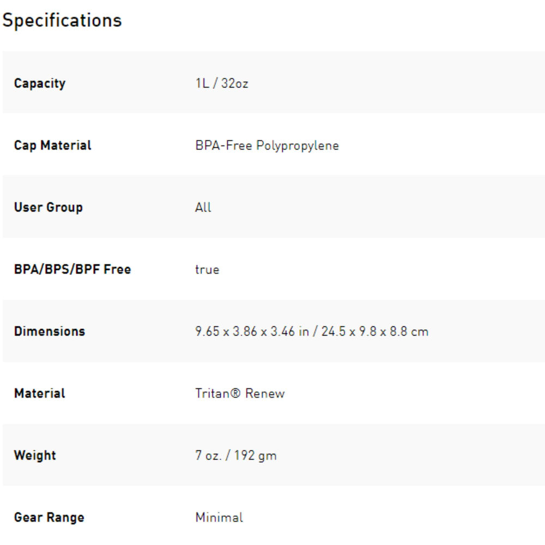545x545 pixels.
Task: Select the 192 gm weight text
Action: pos(255,456)
